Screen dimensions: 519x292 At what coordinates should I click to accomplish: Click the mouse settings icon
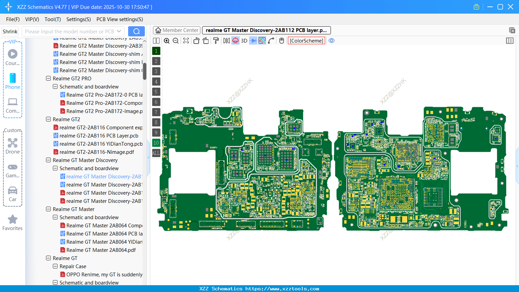click(281, 41)
